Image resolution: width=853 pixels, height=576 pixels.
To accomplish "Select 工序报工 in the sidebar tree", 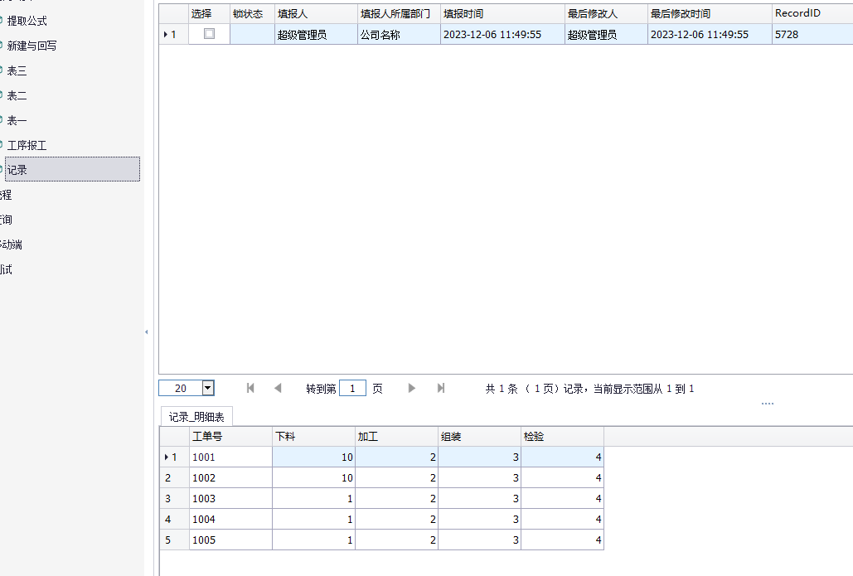I will pyautogui.click(x=27, y=145).
